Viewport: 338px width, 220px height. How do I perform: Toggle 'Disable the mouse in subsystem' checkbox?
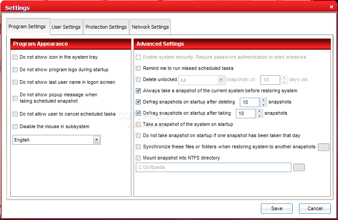pos(16,127)
